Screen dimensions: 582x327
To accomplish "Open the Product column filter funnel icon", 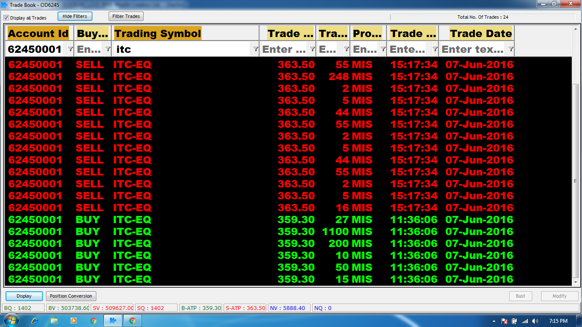I will (x=383, y=49).
